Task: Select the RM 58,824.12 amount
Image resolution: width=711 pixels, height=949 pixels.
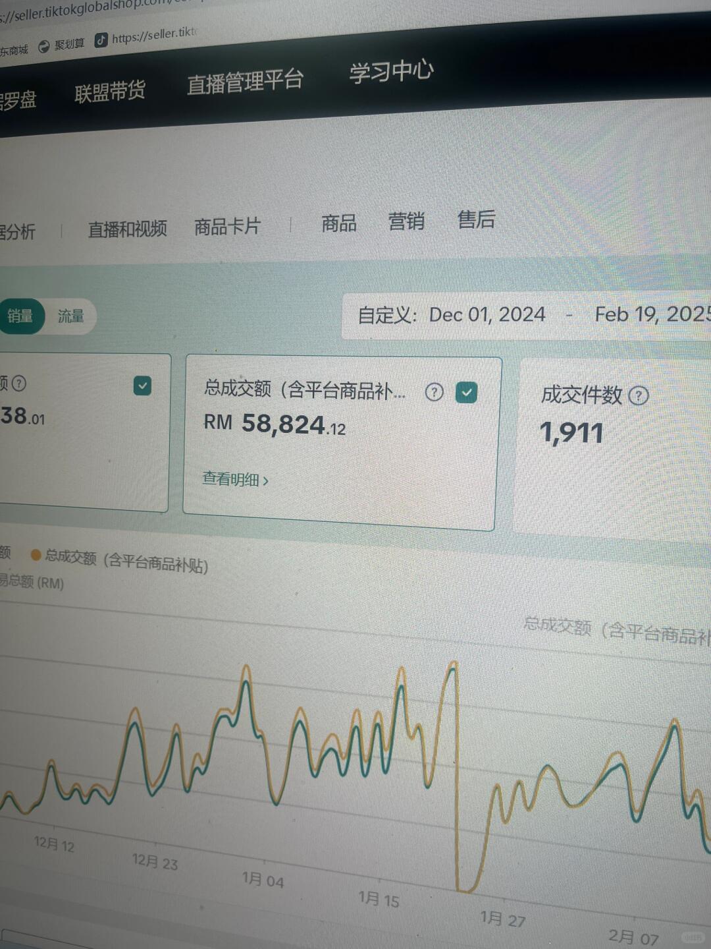Action: pos(275,424)
